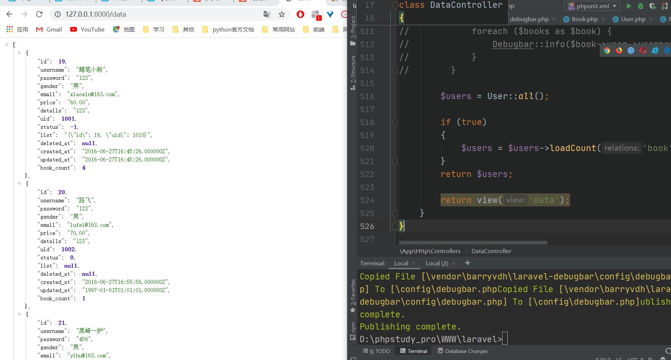The image size is (671, 360).
Task: Open in Internet Explorer from browser popup
Action: 655,50
